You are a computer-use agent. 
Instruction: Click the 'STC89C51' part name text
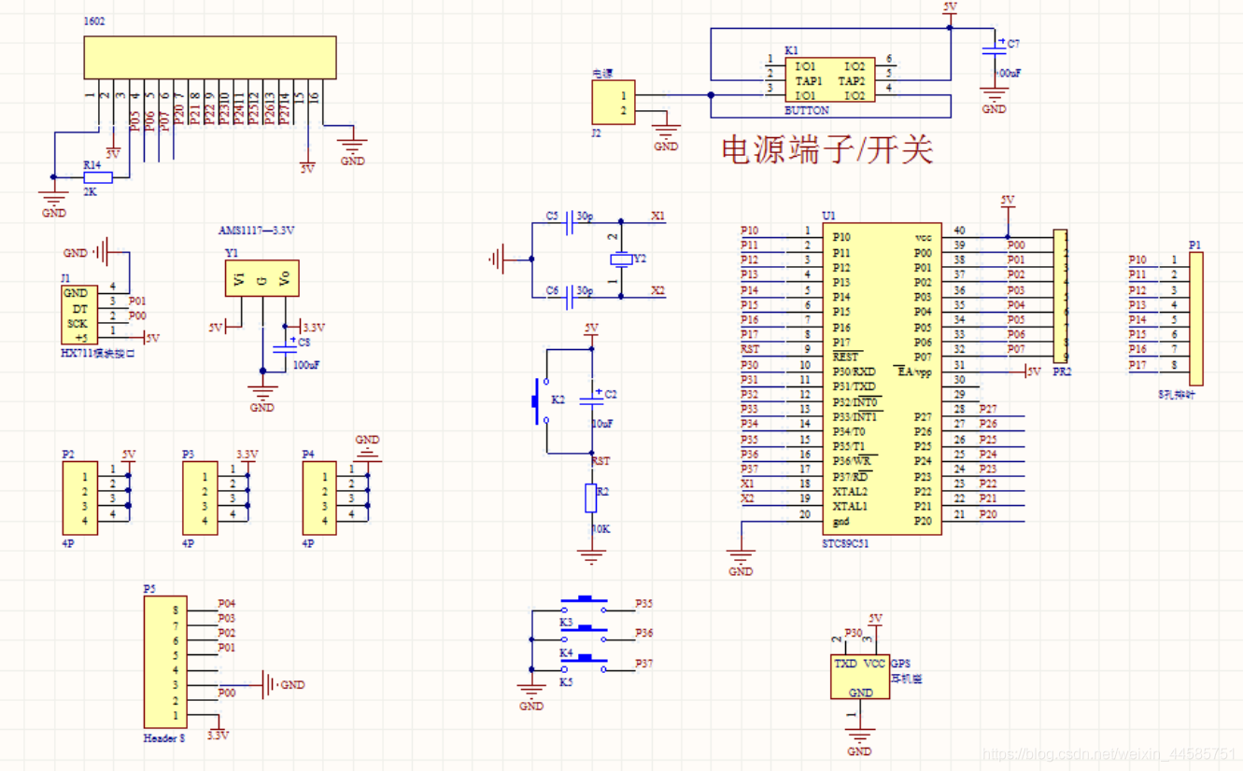(x=845, y=543)
